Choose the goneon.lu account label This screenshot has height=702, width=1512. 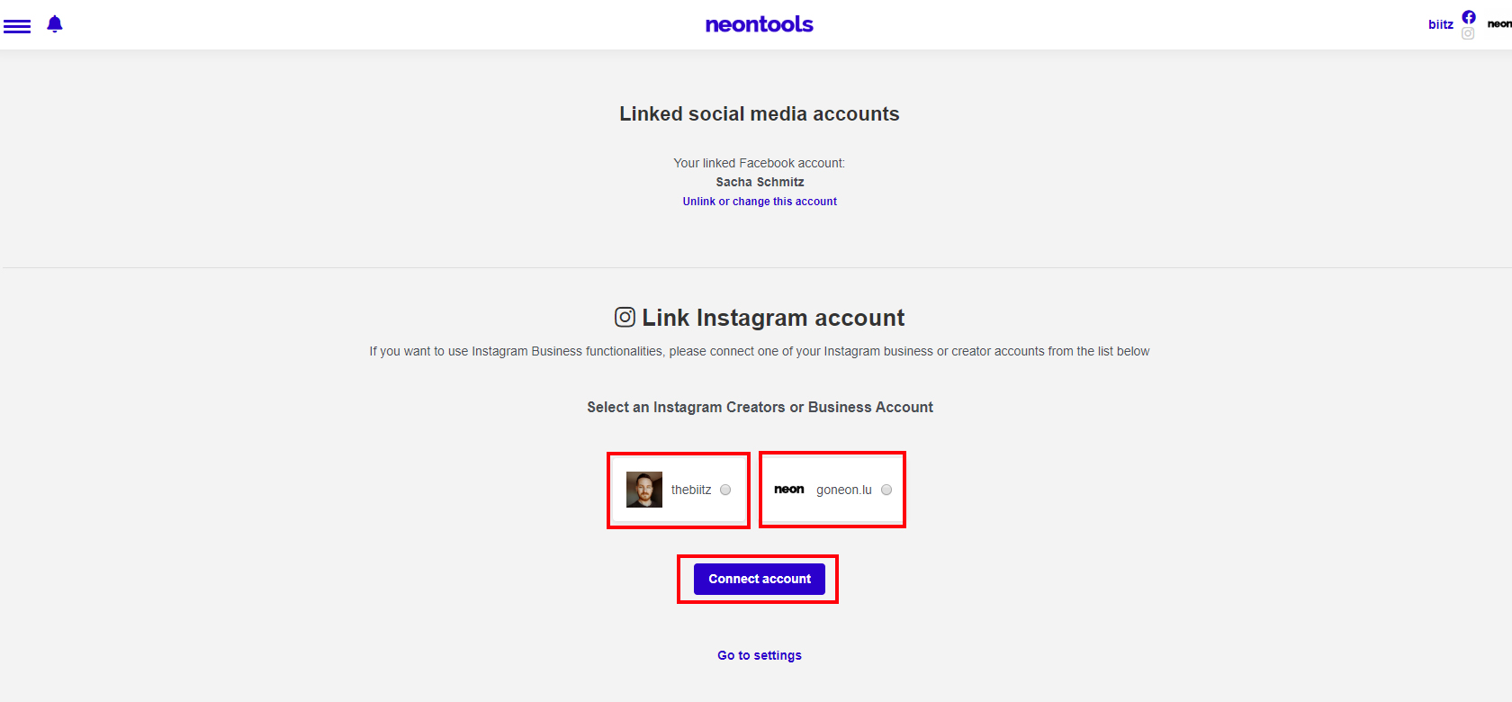coord(844,490)
